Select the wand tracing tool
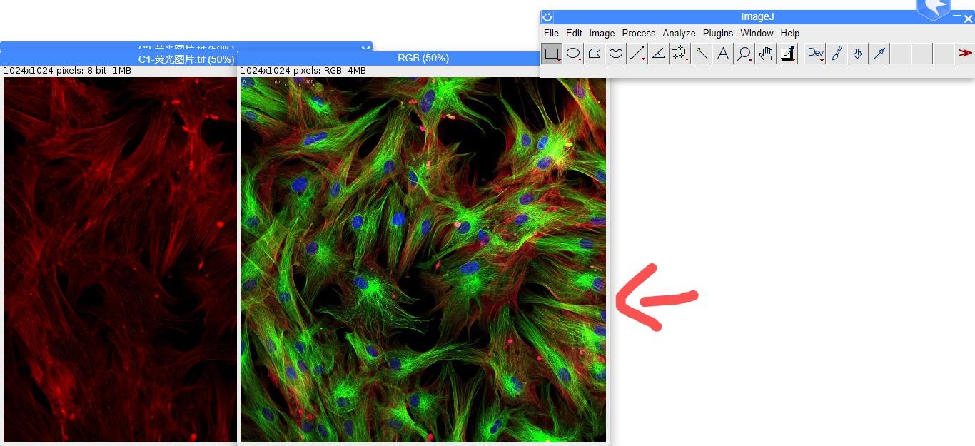The width and height of the screenshot is (975, 446). point(701,53)
